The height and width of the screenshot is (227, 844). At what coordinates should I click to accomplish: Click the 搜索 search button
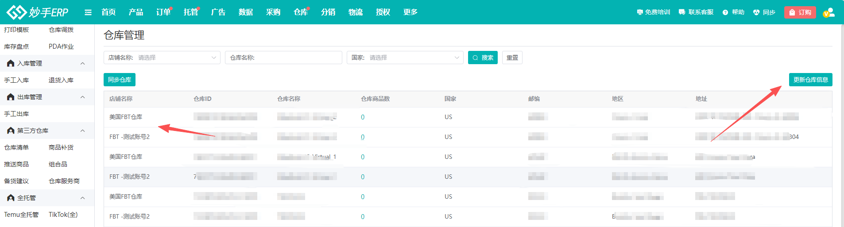pyautogui.click(x=483, y=58)
